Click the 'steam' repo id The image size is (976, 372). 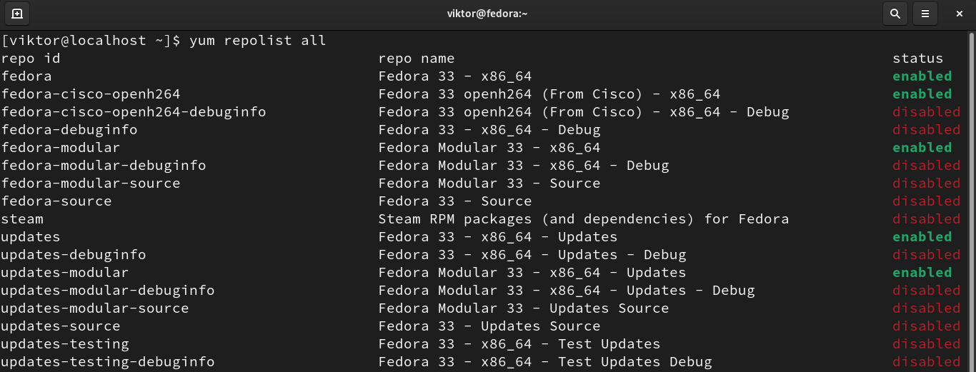pos(22,219)
